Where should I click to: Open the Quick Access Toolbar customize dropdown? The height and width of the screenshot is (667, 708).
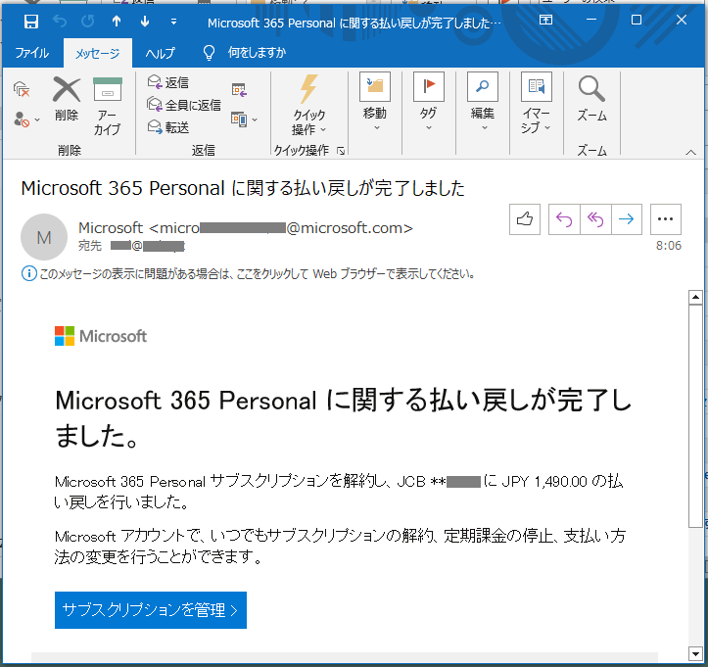[173, 22]
